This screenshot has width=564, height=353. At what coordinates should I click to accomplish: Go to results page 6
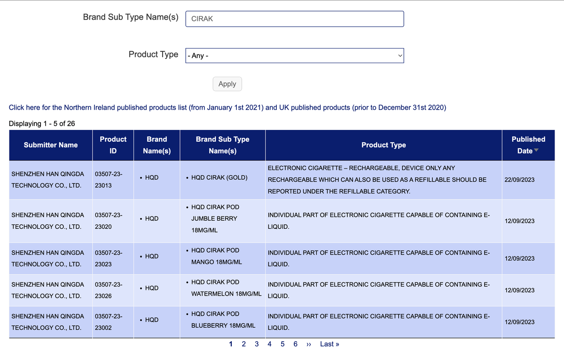[x=295, y=344]
